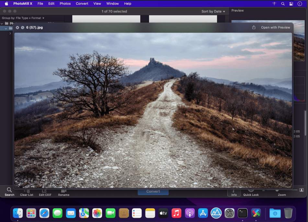Open the Edit menu

point(51,4)
